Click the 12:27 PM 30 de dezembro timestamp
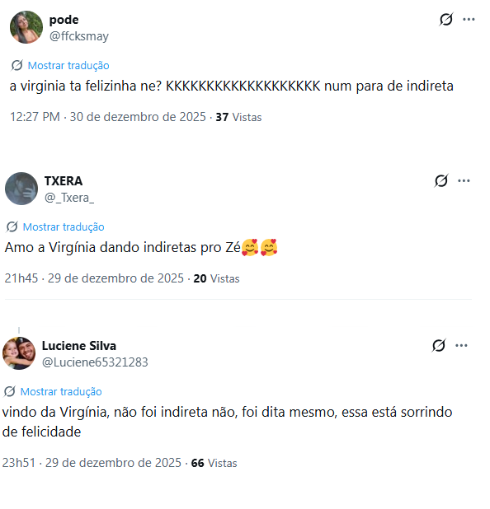 point(108,117)
